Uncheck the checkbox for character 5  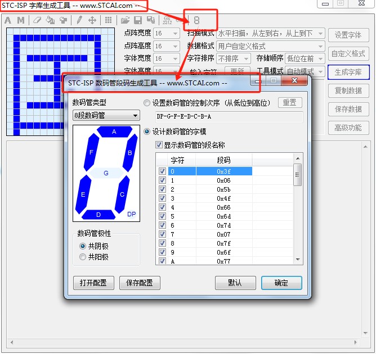point(162,216)
